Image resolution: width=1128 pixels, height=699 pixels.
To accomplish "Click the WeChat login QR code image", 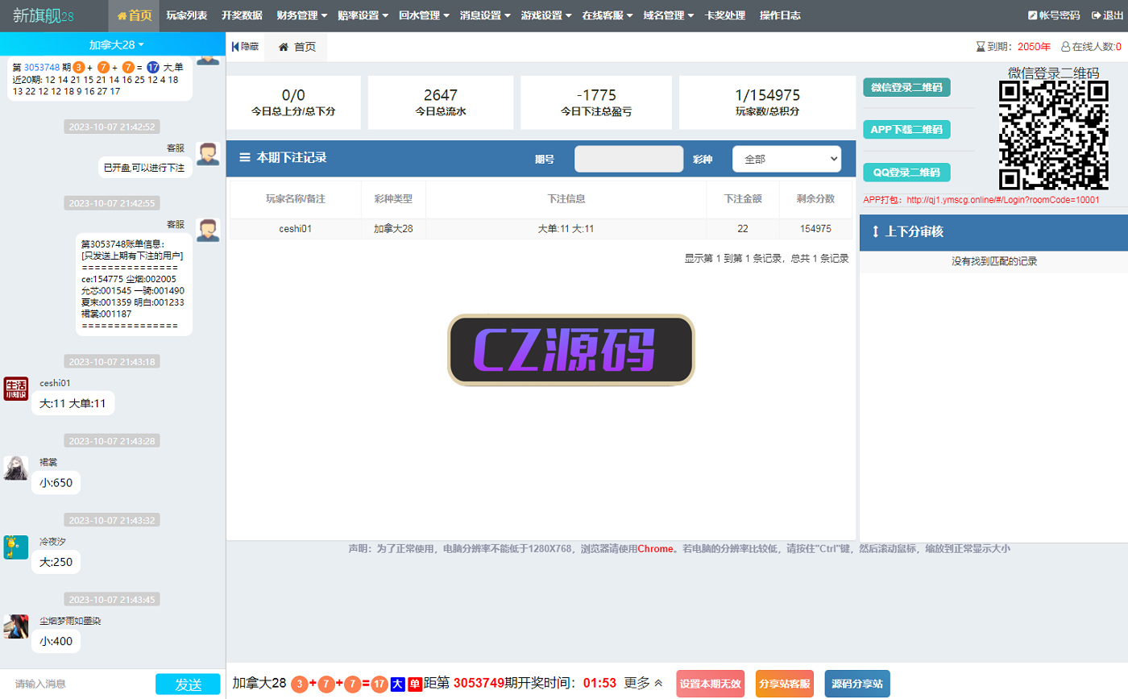I will coord(1053,135).
